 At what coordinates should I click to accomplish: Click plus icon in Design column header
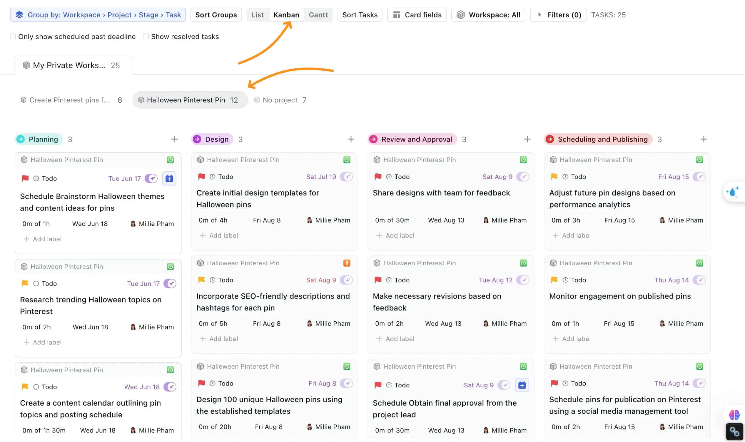click(351, 139)
